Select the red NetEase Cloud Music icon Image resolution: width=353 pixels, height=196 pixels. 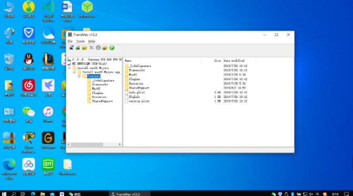pos(28,88)
